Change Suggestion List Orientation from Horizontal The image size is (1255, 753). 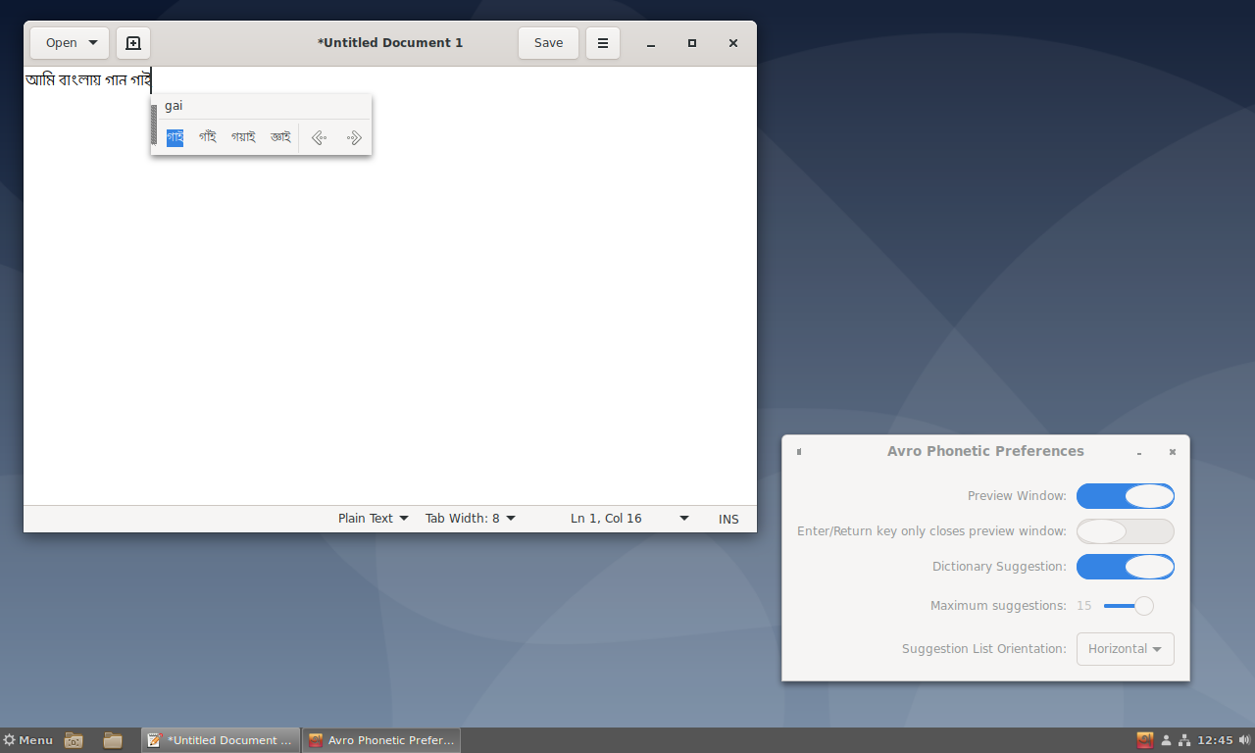tap(1125, 649)
